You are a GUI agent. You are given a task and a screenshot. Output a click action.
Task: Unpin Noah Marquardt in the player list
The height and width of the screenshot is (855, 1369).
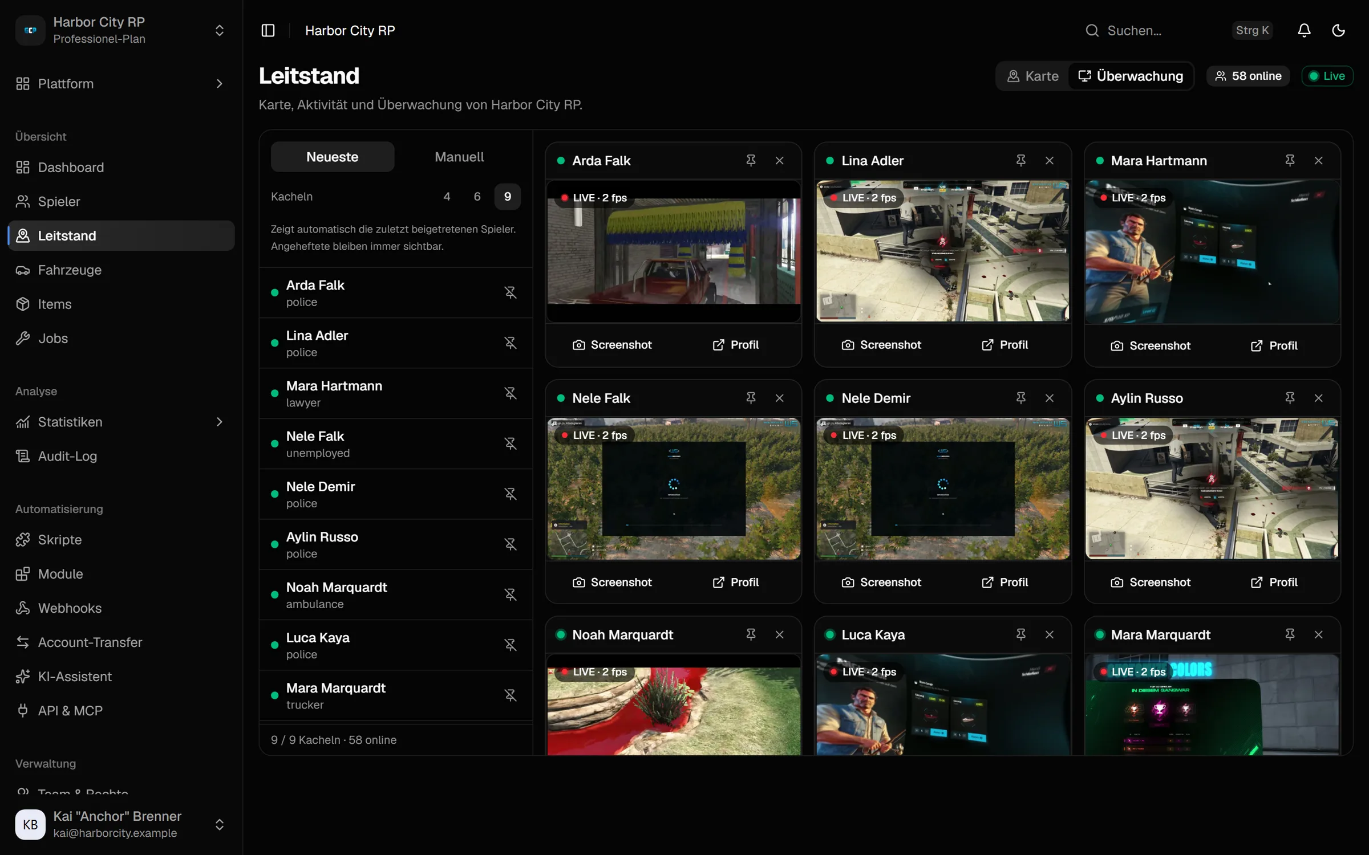tap(510, 595)
